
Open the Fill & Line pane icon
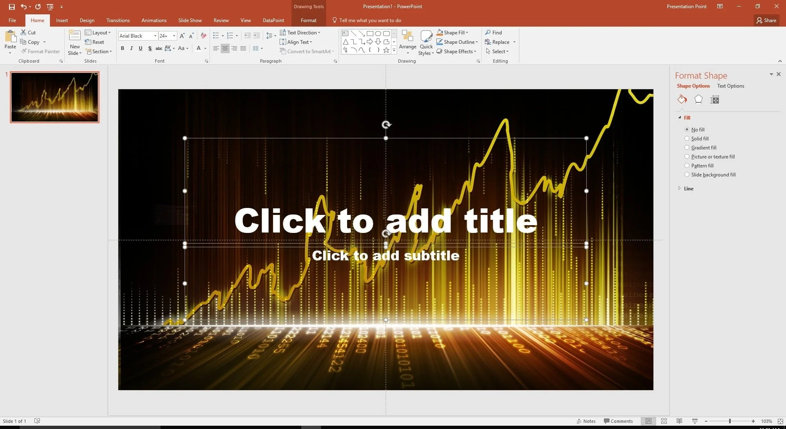coord(682,99)
